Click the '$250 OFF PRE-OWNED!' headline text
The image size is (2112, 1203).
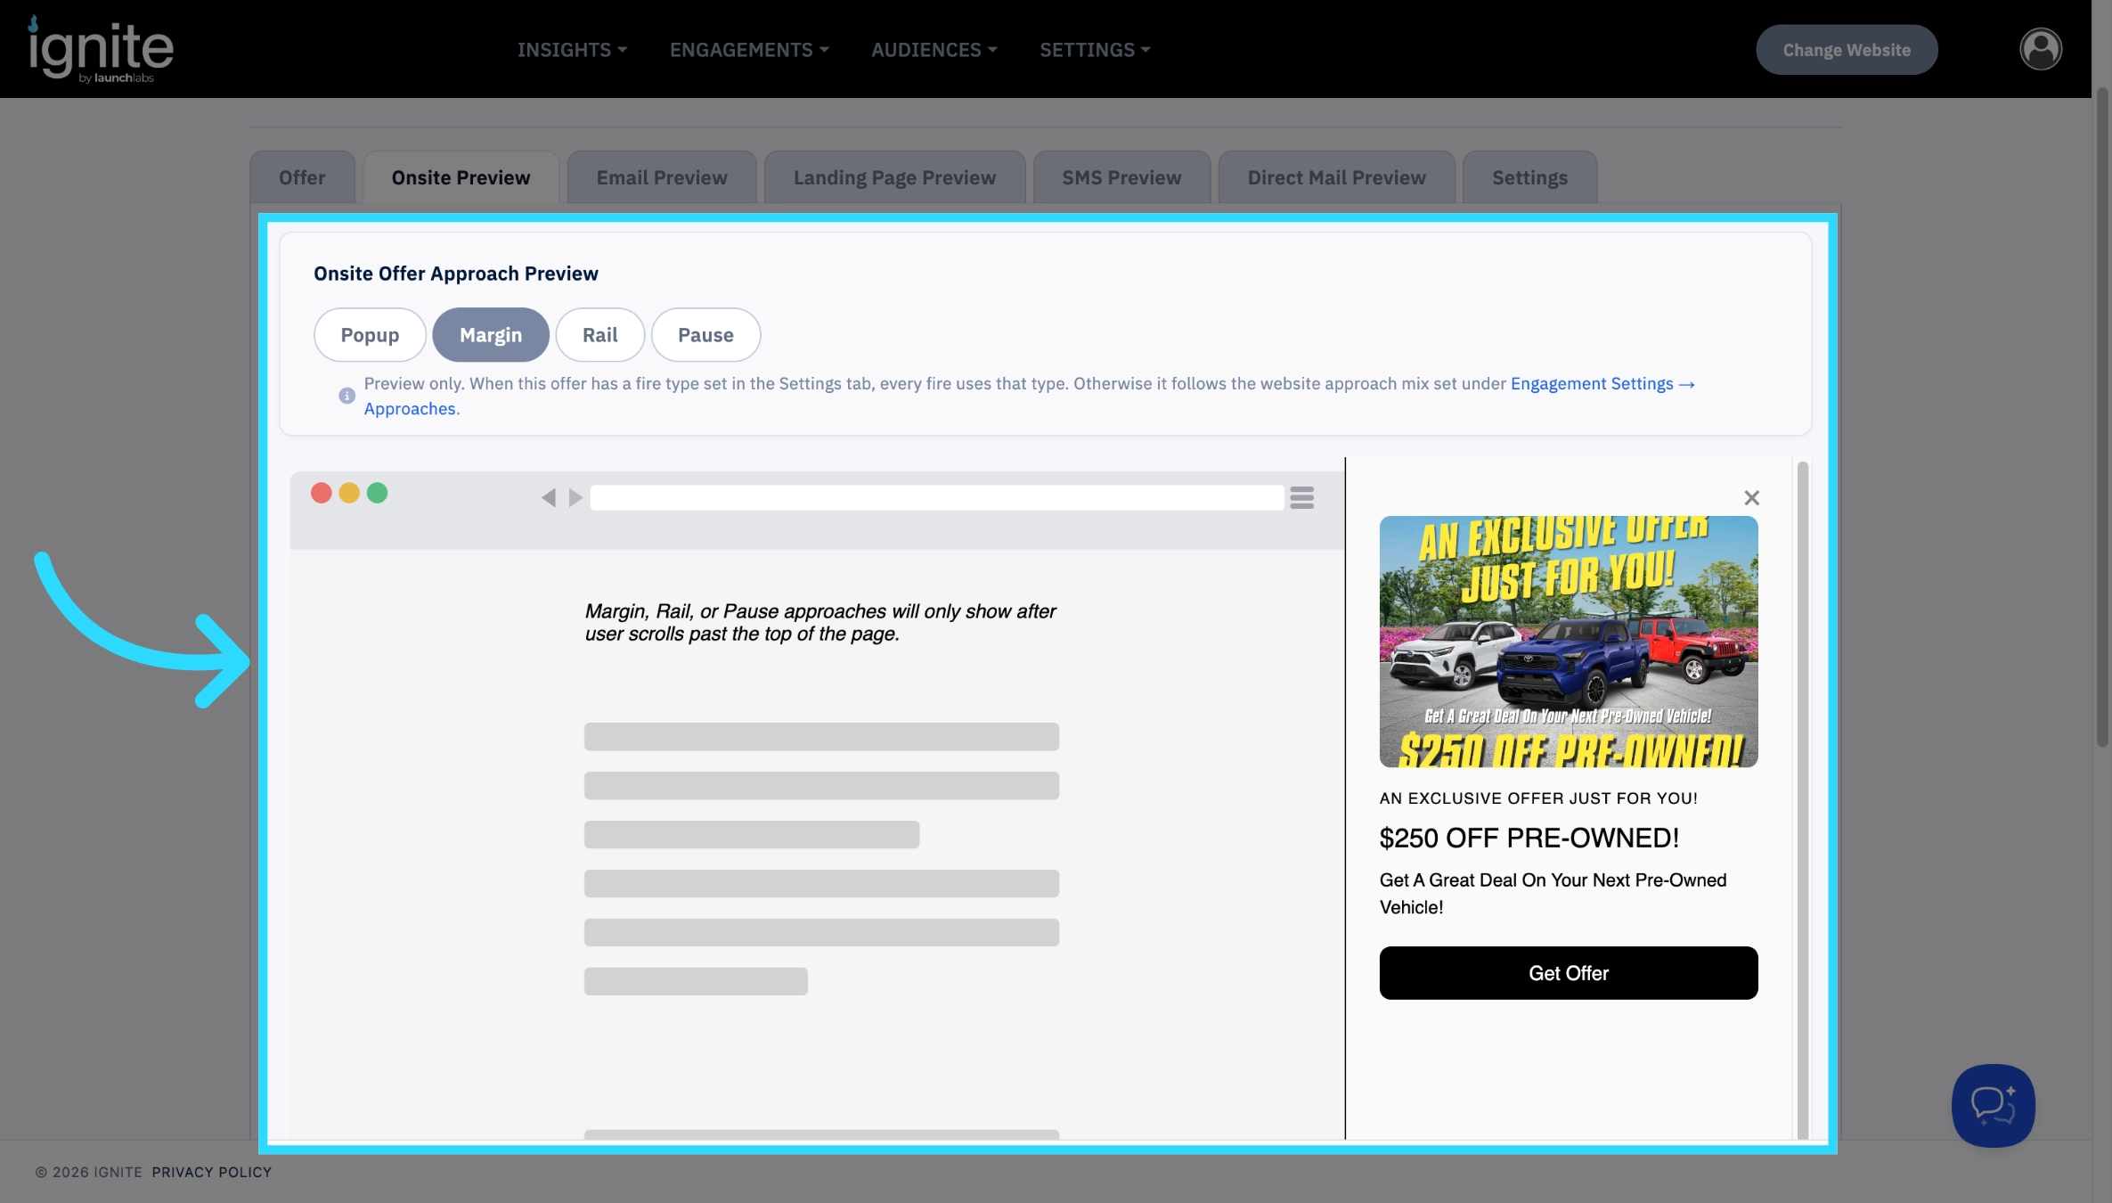click(1529, 838)
